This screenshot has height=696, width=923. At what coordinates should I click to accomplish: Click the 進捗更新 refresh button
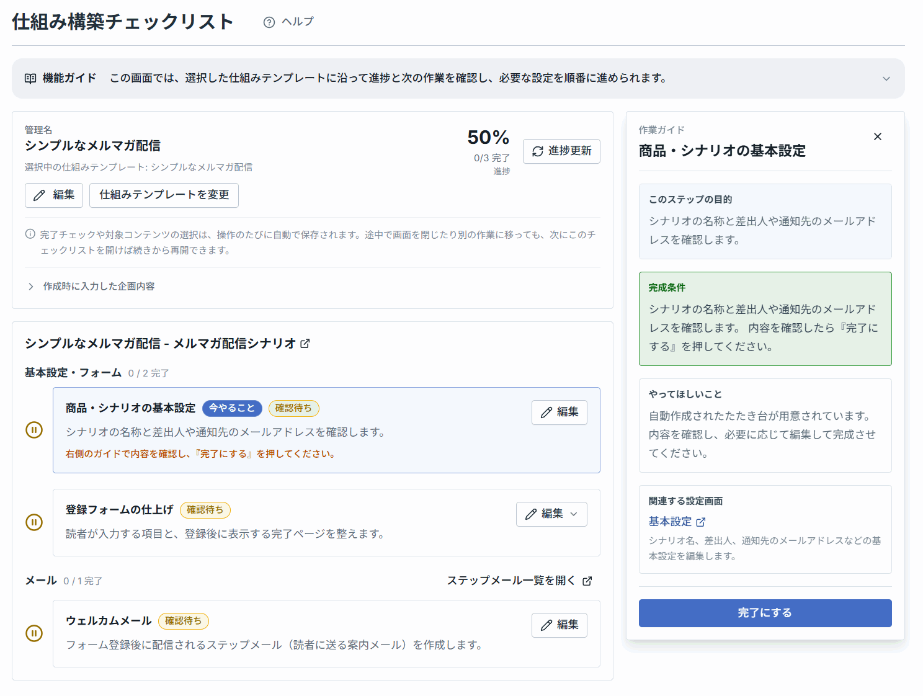[x=561, y=151]
